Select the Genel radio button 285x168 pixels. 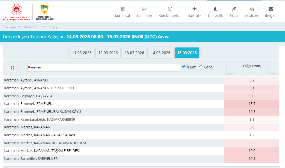click(x=201, y=67)
